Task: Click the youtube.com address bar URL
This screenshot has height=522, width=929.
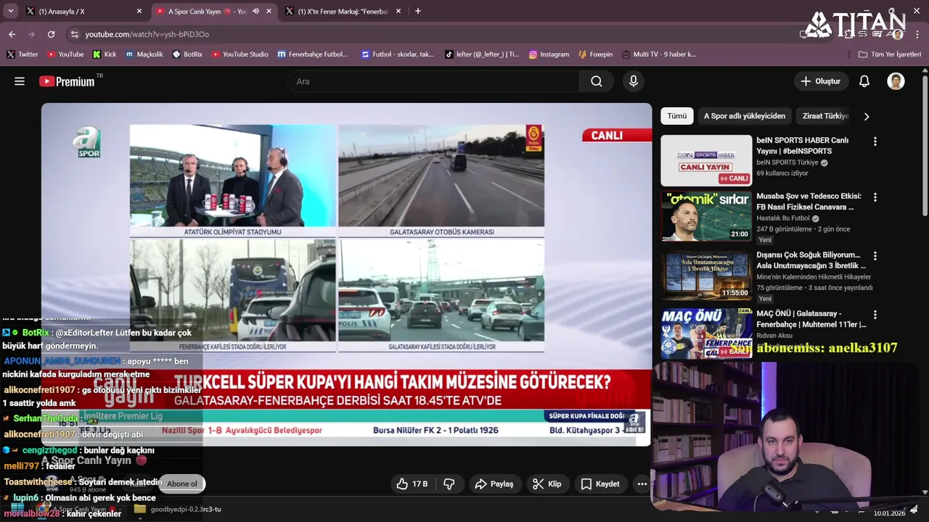Action: [x=147, y=34]
